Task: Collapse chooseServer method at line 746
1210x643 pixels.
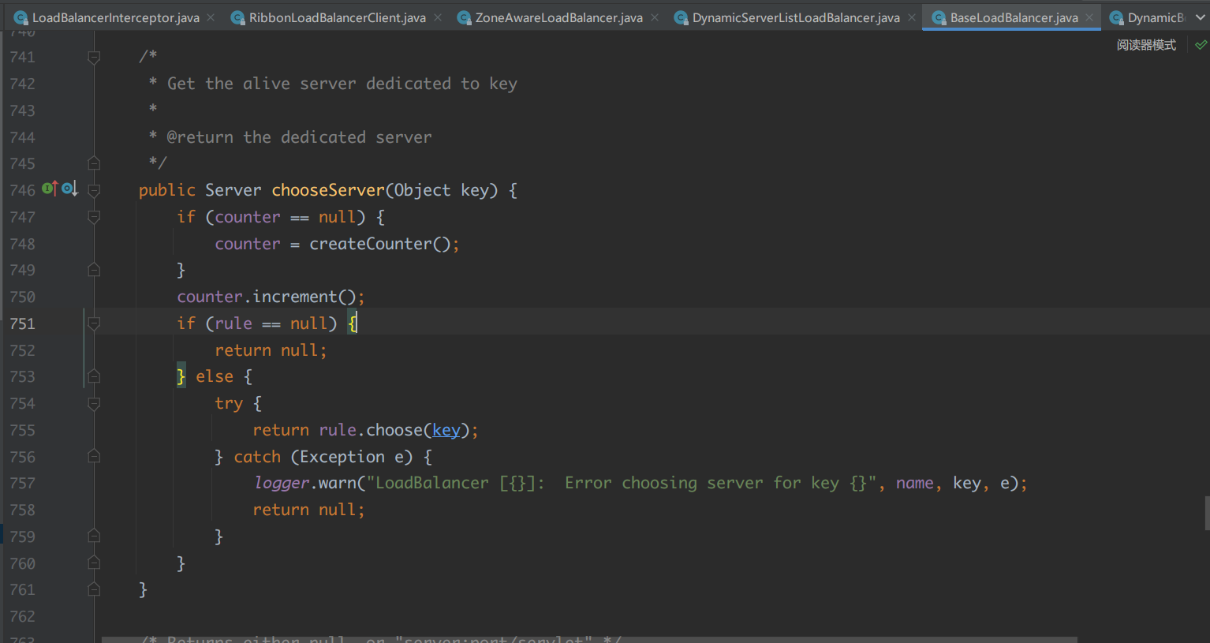Action: 94,190
